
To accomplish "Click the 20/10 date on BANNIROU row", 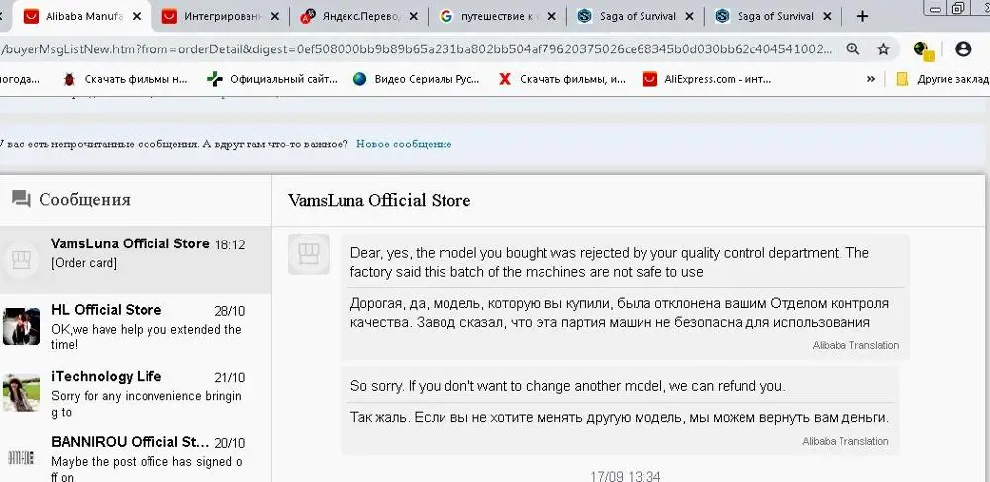I will (230, 443).
